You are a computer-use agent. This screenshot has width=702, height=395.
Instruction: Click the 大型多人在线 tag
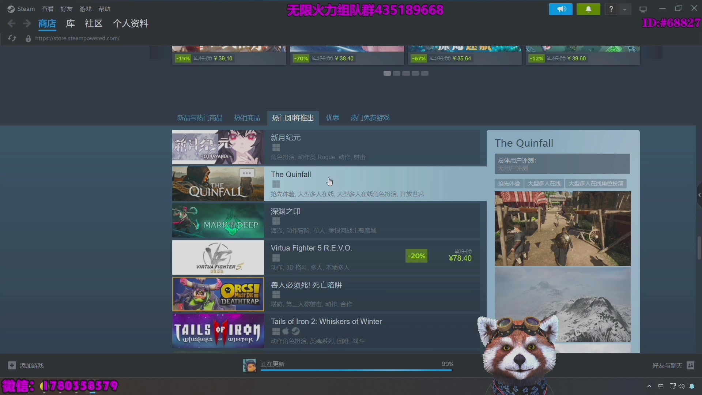point(544,184)
